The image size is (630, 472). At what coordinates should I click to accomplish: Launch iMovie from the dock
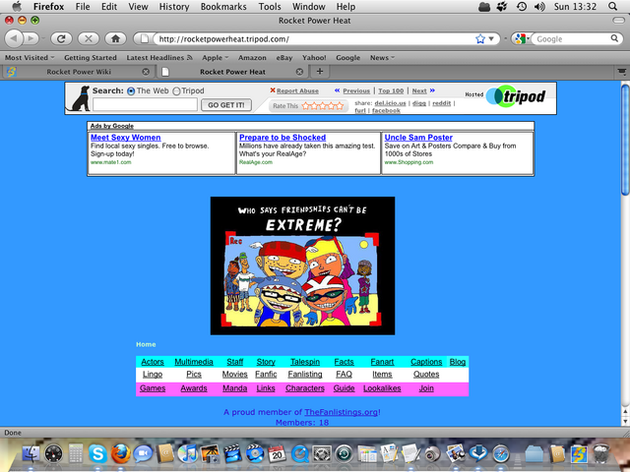(232, 454)
